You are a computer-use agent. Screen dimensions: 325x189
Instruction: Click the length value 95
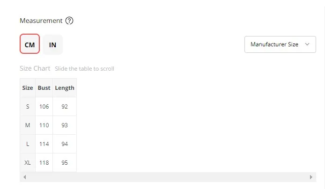tap(65, 162)
